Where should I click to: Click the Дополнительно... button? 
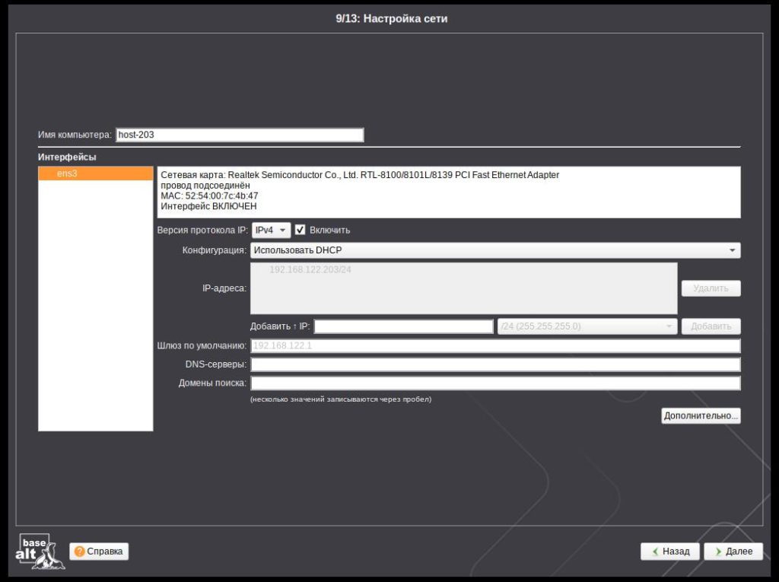(701, 416)
